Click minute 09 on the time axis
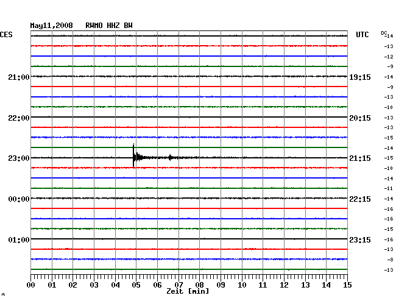Viewport: 396px width, 301px height. [221, 285]
